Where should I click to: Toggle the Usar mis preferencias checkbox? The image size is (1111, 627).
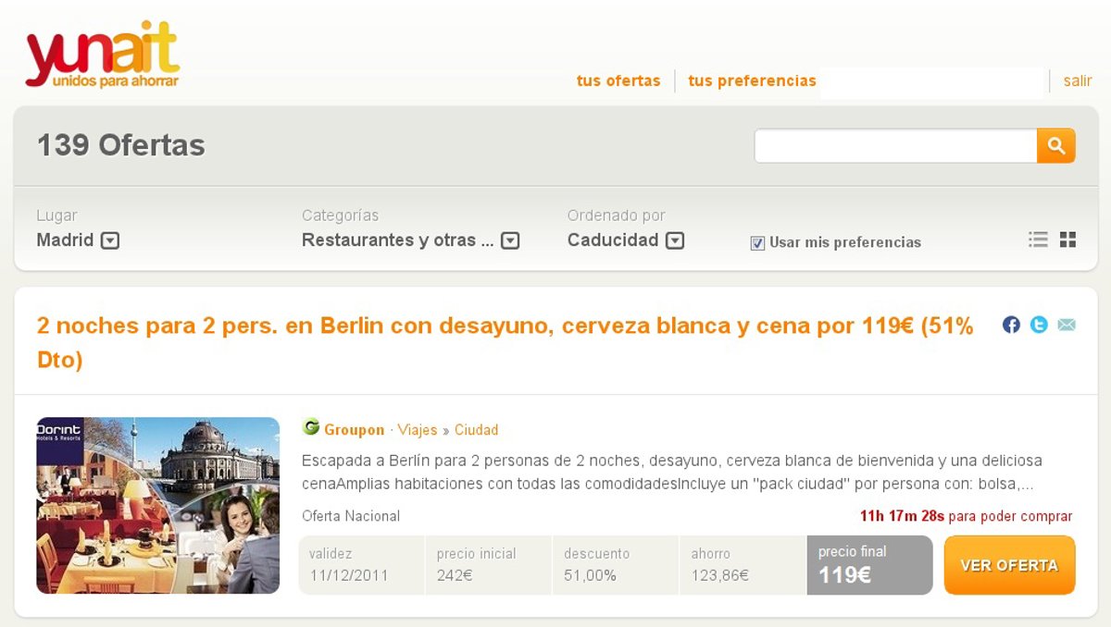pyautogui.click(x=757, y=243)
